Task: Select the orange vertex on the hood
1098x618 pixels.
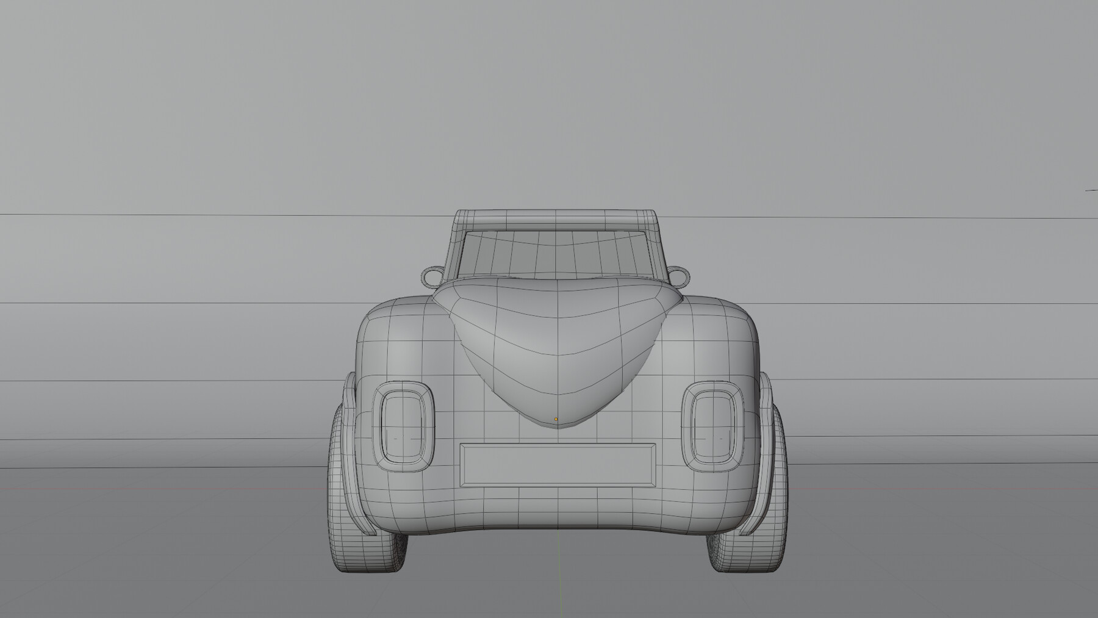Action: [x=556, y=419]
